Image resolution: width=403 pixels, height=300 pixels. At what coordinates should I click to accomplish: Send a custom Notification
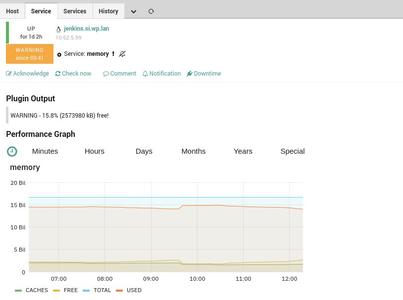point(162,74)
